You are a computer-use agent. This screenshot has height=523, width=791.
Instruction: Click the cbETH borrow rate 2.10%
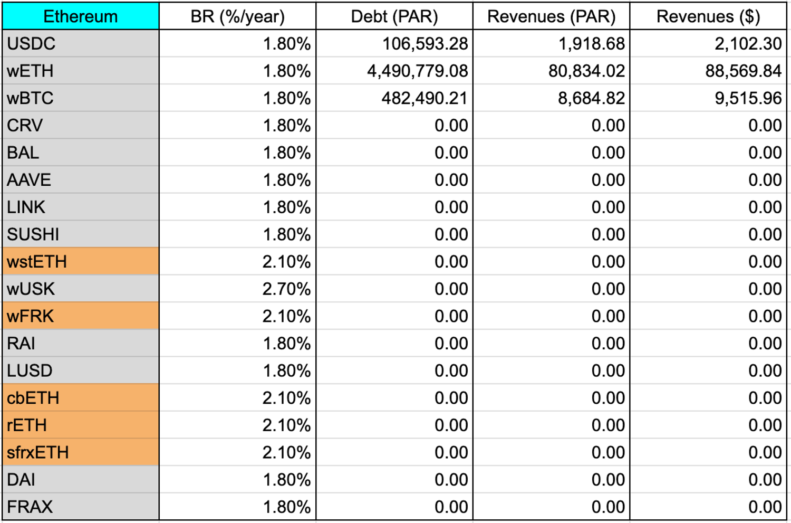(237, 398)
